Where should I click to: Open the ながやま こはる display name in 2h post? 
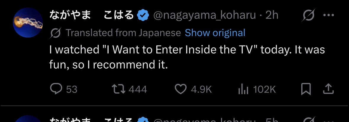click(x=92, y=15)
